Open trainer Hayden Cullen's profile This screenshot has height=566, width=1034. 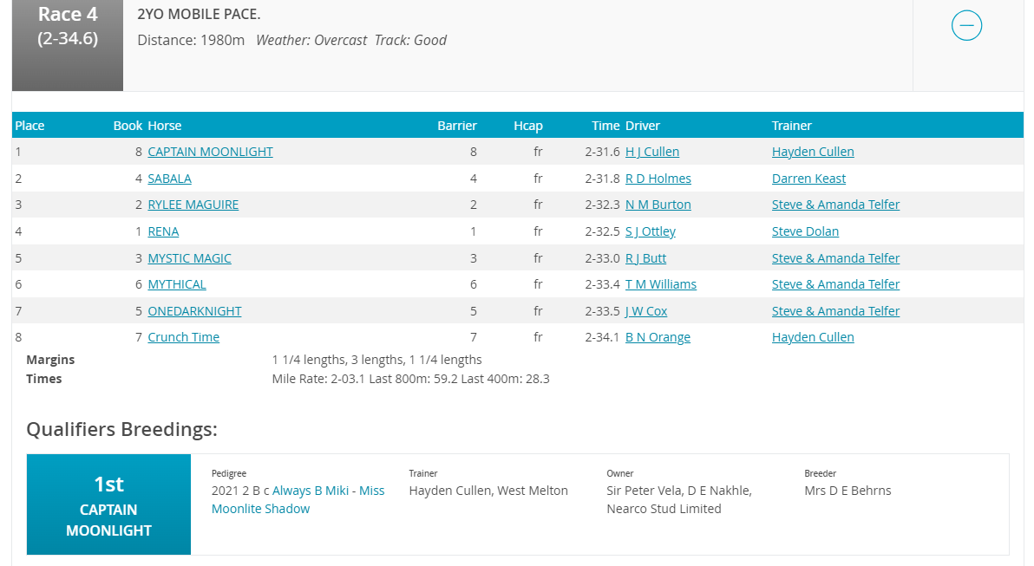point(813,151)
